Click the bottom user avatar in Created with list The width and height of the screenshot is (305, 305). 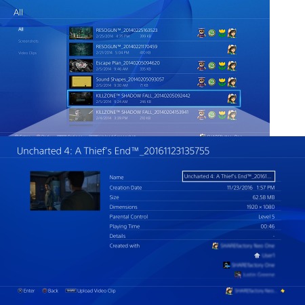238,274
